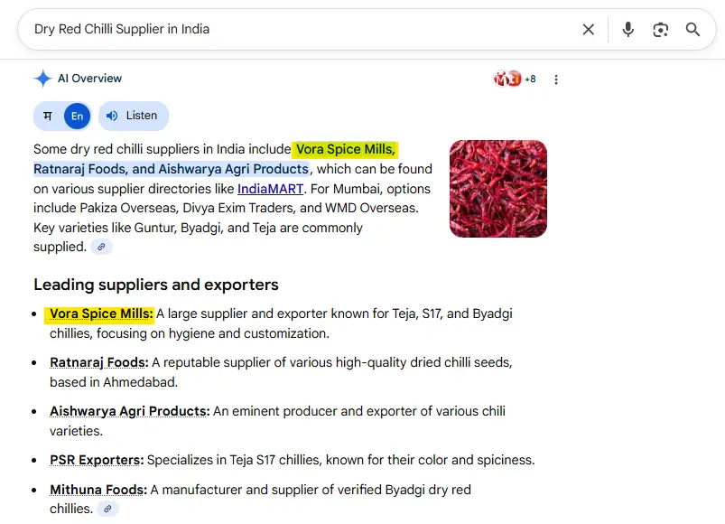The height and width of the screenshot is (524, 725).
Task: Switch language toggle to En
Action: tap(77, 116)
